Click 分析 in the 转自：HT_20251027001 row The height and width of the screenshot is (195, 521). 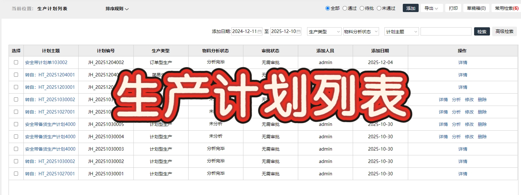pyautogui.click(x=456, y=112)
